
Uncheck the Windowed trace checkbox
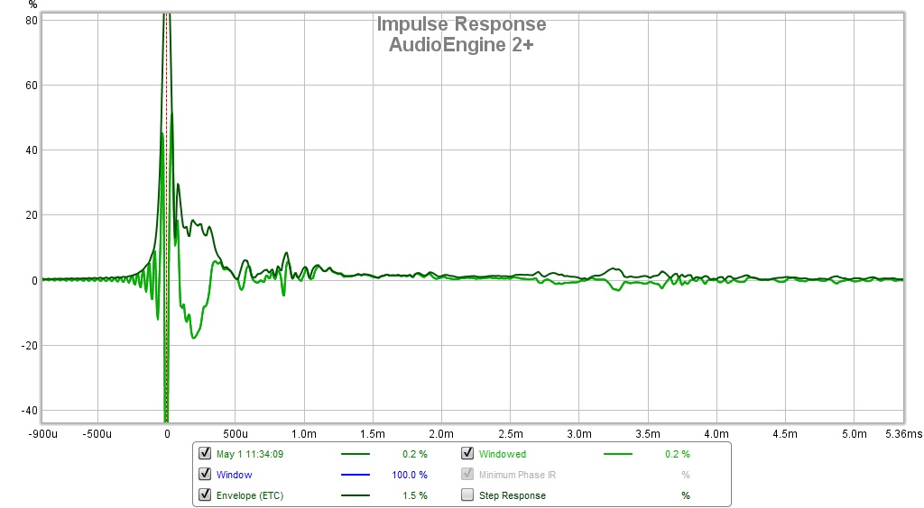pos(467,453)
